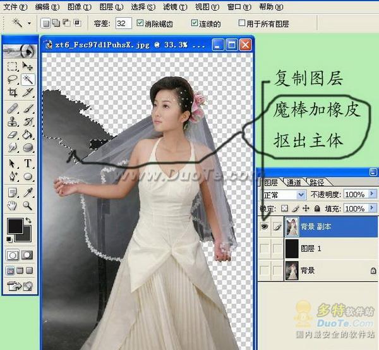Image resolution: width=379 pixels, height=350 pixels.
Task: Toggle lock transparent pixels
Action: [x=284, y=208]
